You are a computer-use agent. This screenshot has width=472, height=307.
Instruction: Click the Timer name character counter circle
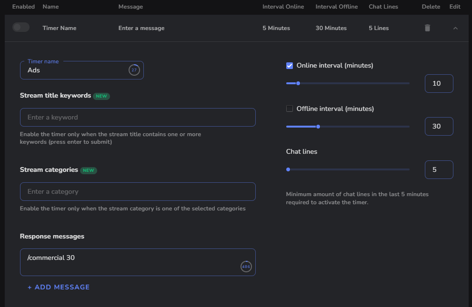pos(134,70)
